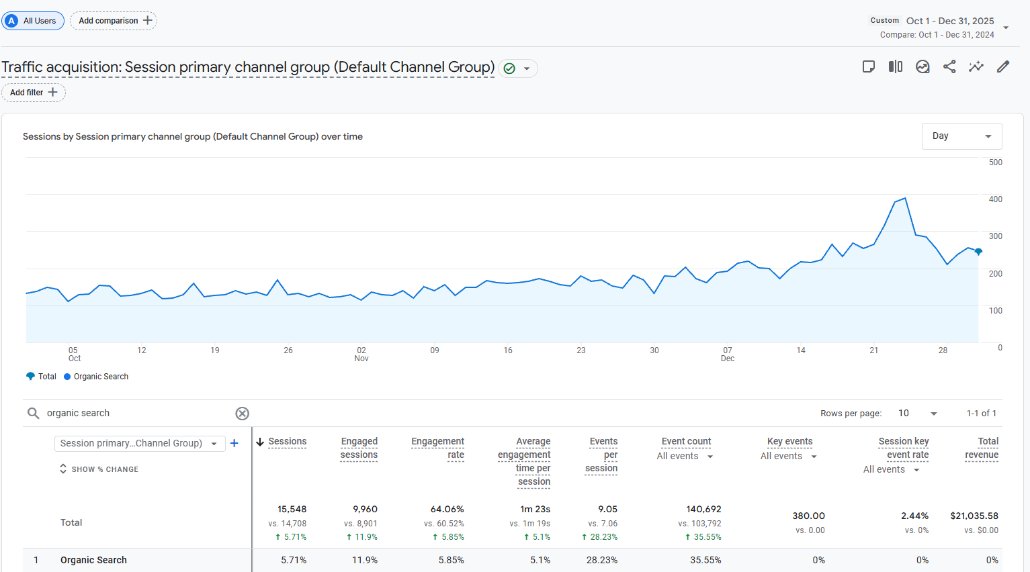This screenshot has height=572, width=1030.
Task: Toggle SHOW % CHANGE in the table
Action: [99, 469]
